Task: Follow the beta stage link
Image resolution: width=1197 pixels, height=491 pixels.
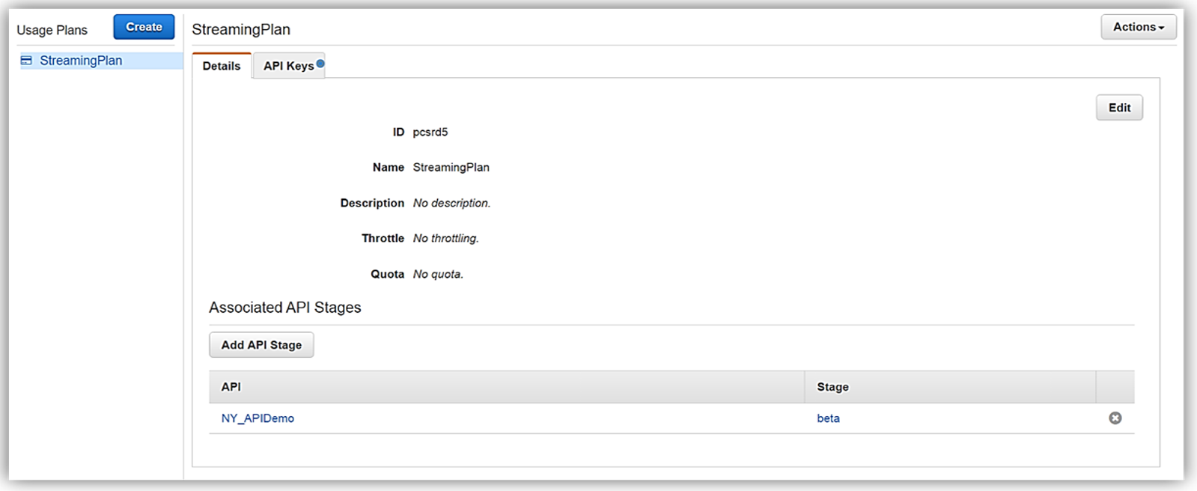Action: (x=828, y=418)
